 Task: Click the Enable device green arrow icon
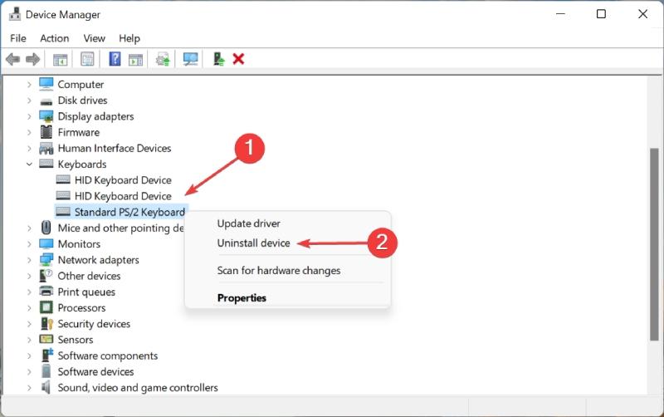(x=219, y=59)
